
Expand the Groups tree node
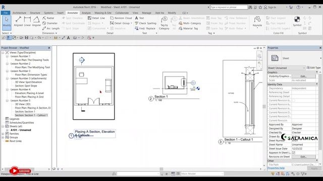tap(3, 137)
